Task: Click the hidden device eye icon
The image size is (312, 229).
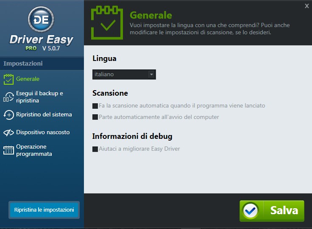Action: coord(8,132)
